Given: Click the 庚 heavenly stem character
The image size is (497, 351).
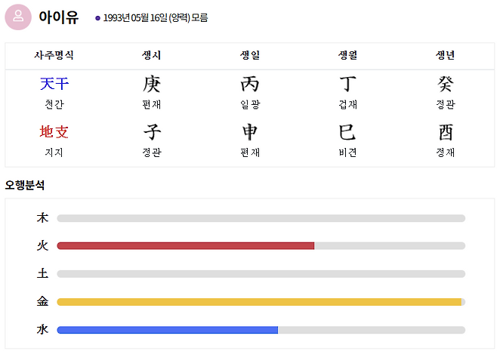Looking at the screenshot, I should [152, 84].
